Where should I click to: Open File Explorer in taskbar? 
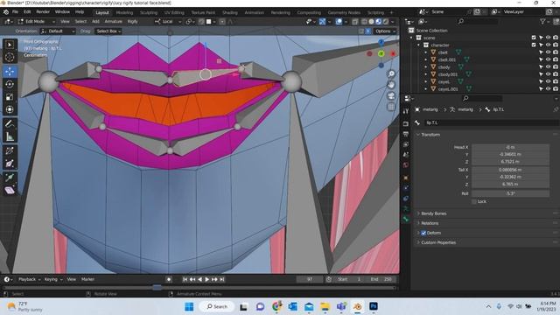click(325, 306)
